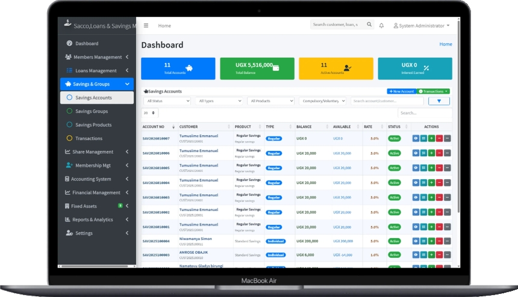The width and height of the screenshot is (518, 297).
Task: Click the Home breadcrumb link
Action: pyautogui.click(x=445, y=44)
